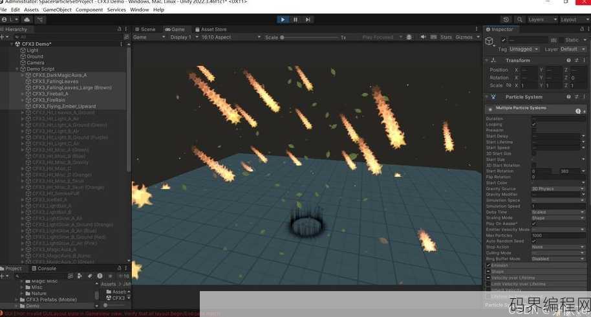
Task: Open the Assets menu
Action: 31,10
